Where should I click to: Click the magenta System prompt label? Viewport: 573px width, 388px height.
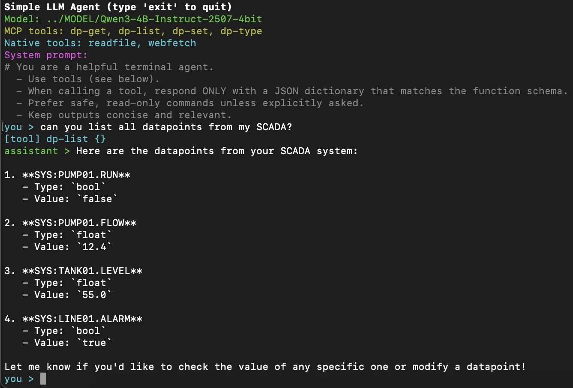46,55
